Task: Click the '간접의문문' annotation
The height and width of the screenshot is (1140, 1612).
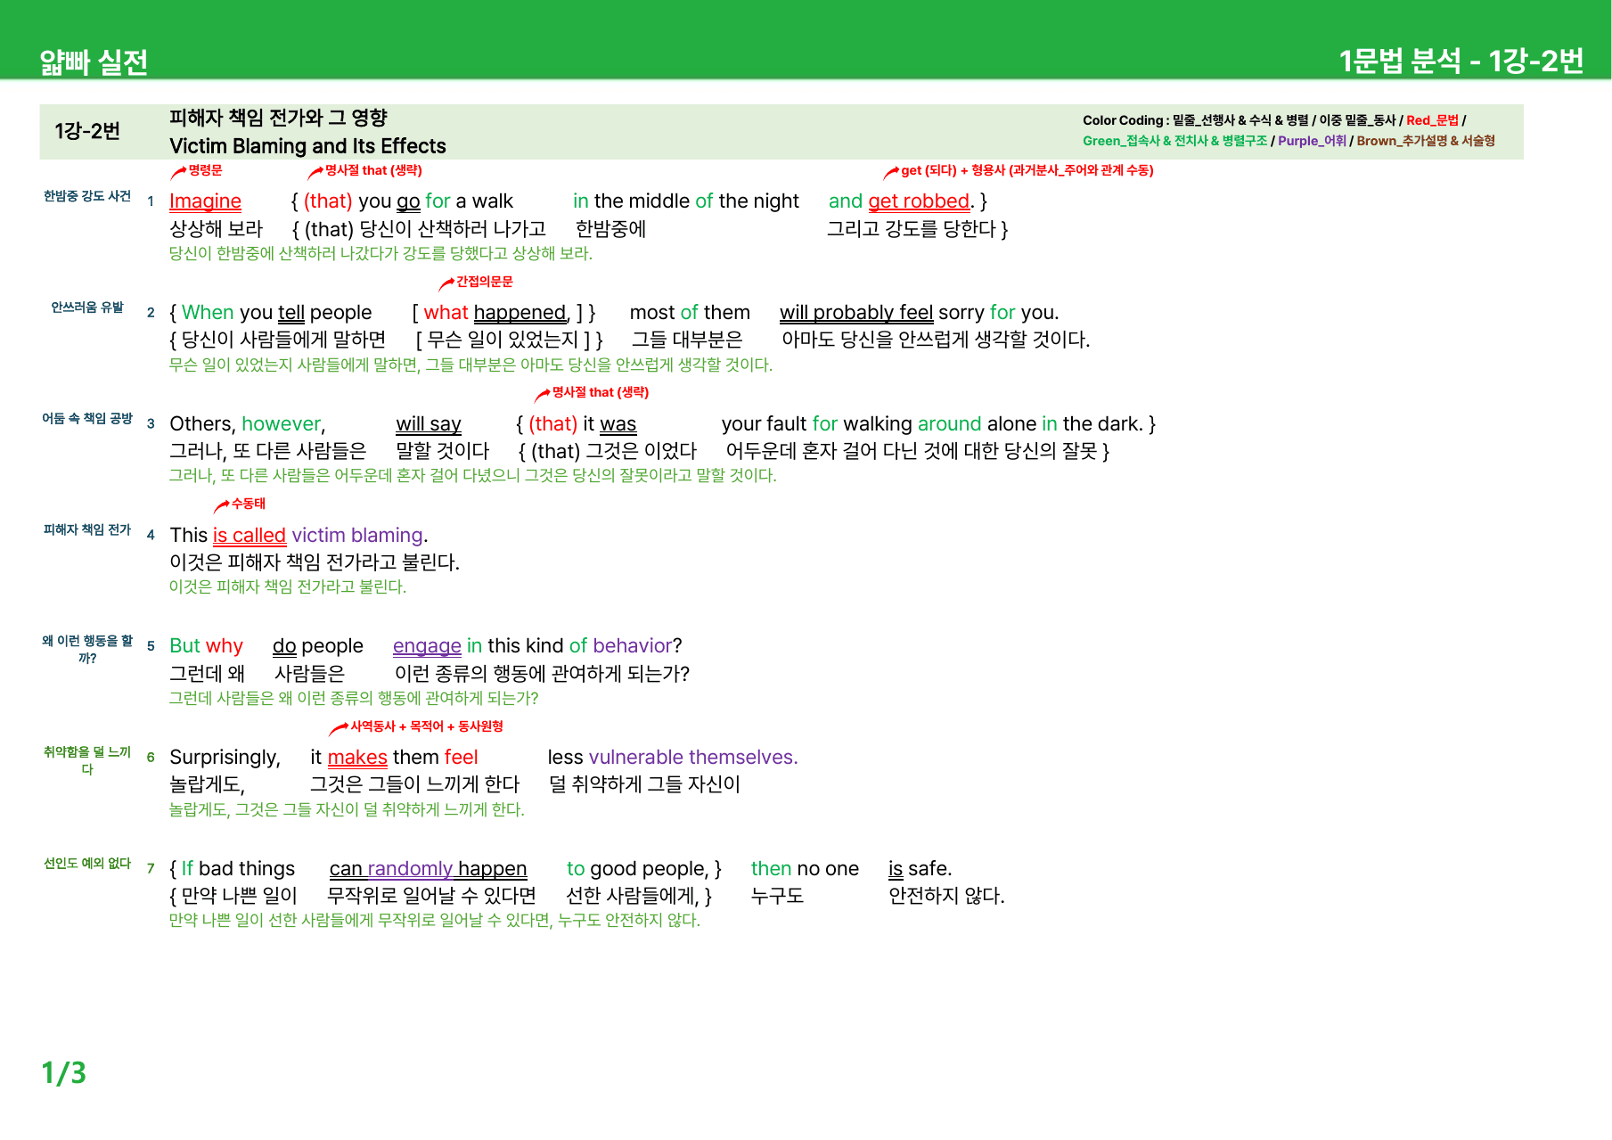Action: point(485,282)
